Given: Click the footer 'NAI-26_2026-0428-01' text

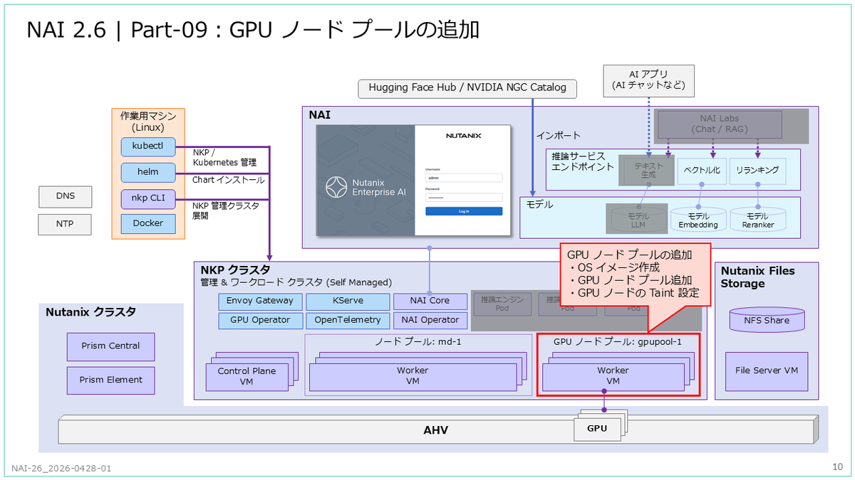Looking at the screenshot, I should [x=61, y=469].
